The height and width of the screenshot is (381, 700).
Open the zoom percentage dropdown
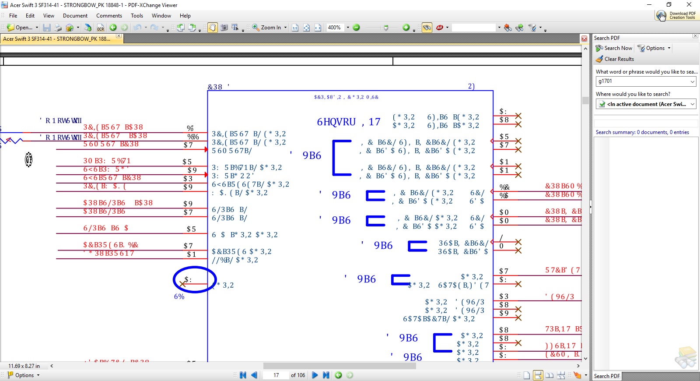click(348, 28)
